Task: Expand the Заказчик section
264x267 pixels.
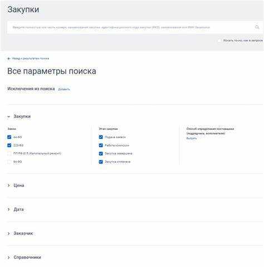Action: click(x=8, y=234)
